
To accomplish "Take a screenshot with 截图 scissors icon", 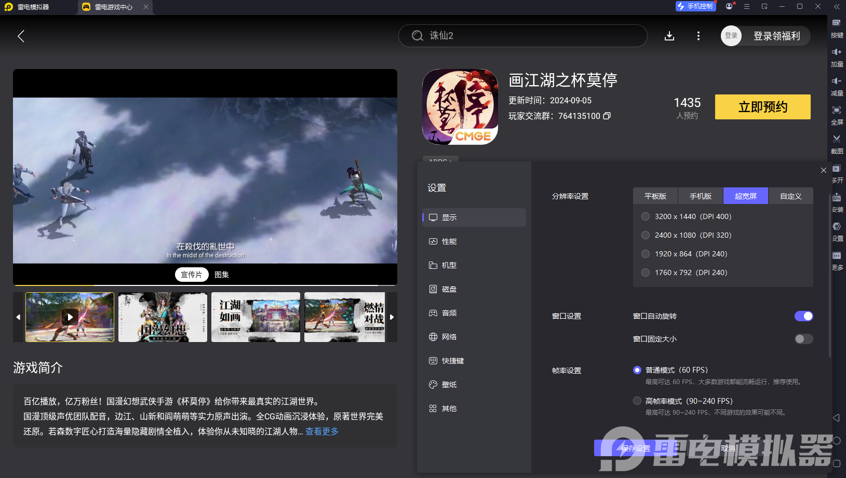I will coord(837,144).
